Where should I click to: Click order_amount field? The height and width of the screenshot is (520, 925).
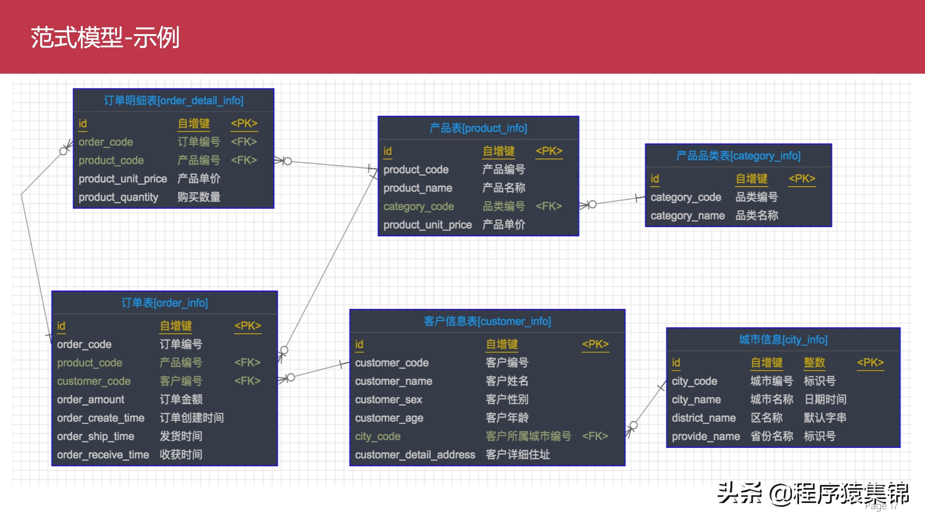pyautogui.click(x=91, y=399)
